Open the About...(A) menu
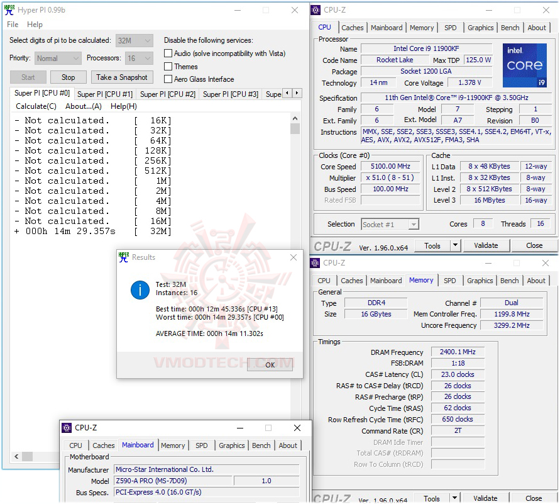 click(x=84, y=106)
